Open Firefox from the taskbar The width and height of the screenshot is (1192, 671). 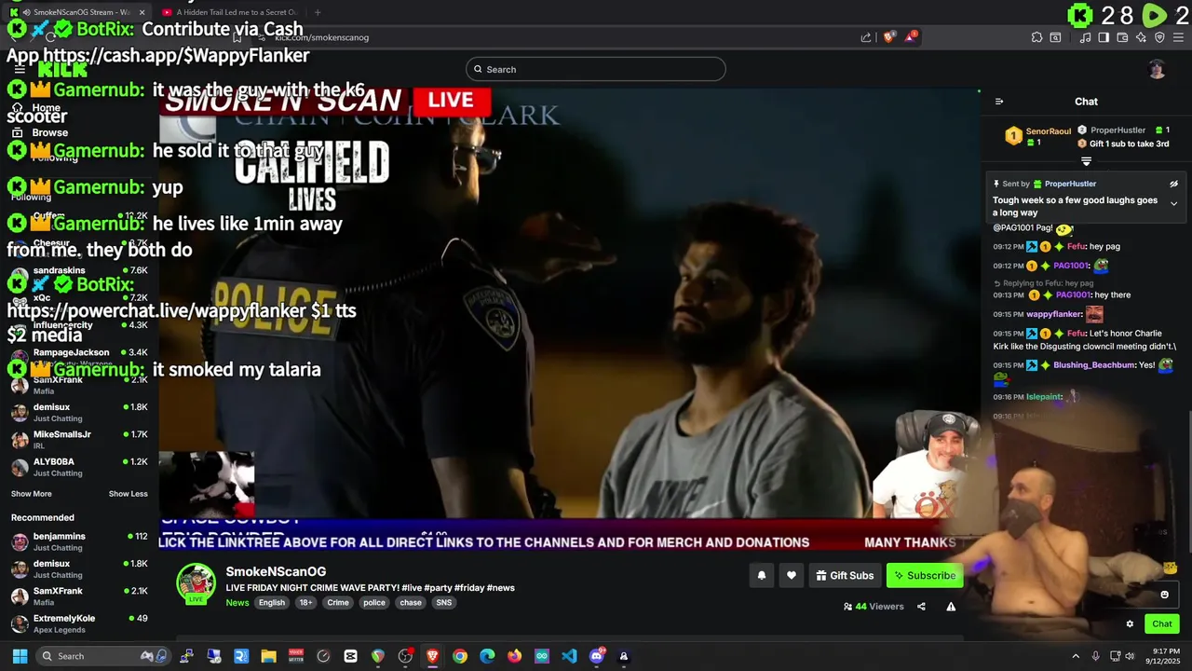(514, 656)
